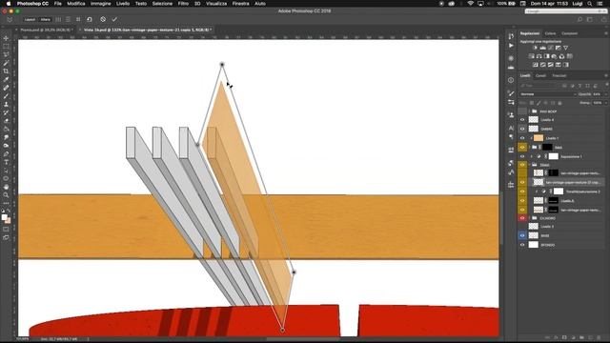Screen dimensions: 610x343
Task: Create a new group with folder icon
Action: 582,337
